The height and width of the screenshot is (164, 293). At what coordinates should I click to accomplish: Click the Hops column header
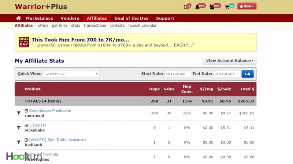click(154, 89)
